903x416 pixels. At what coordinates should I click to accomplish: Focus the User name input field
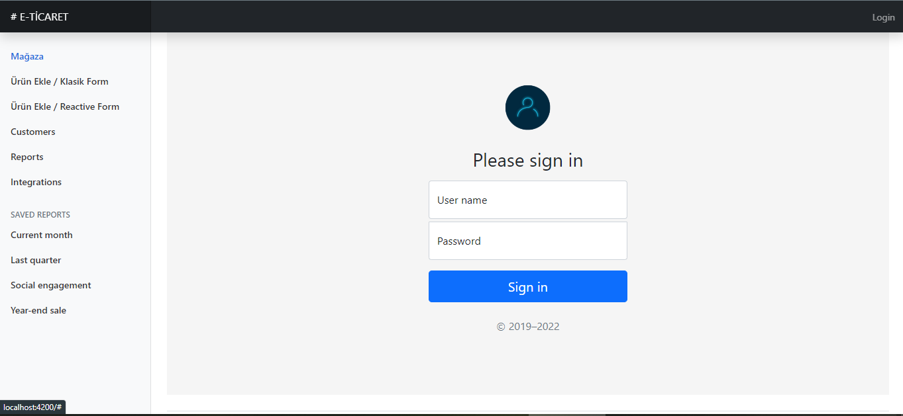point(527,200)
